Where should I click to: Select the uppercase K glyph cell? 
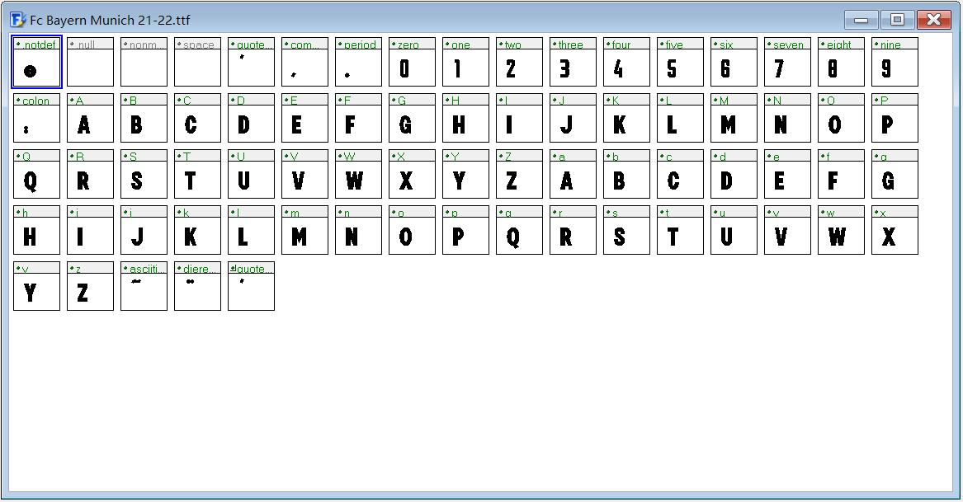626,119
